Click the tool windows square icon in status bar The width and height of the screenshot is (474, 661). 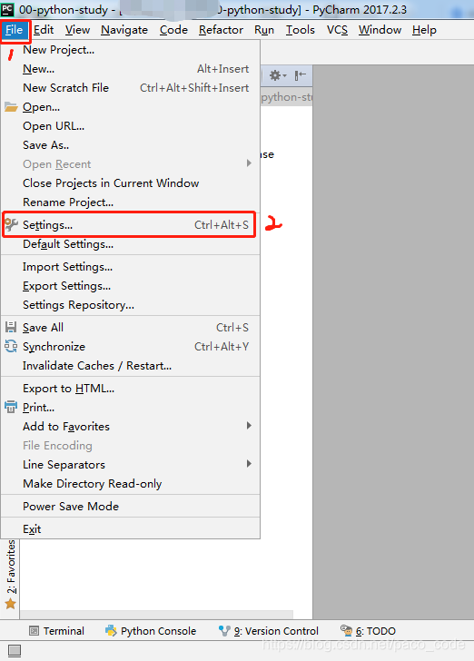tap(15, 651)
